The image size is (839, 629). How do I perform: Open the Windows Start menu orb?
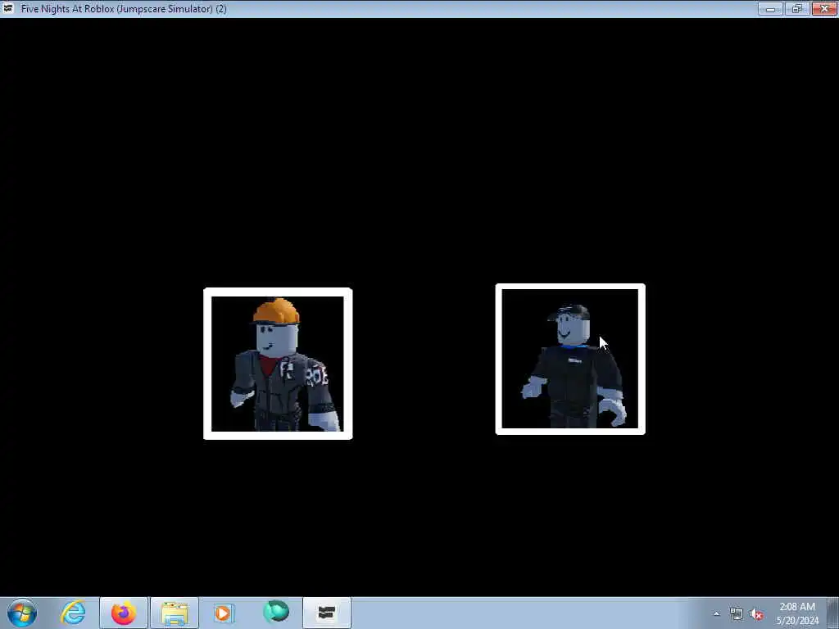pos(22,613)
